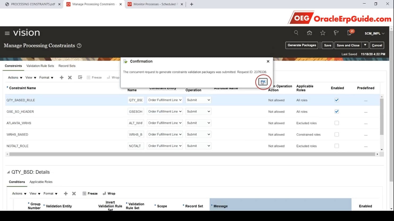
Task: Toggle Enabled checkbox for GSE_SO_HEADER
Action: [x=337, y=111]
